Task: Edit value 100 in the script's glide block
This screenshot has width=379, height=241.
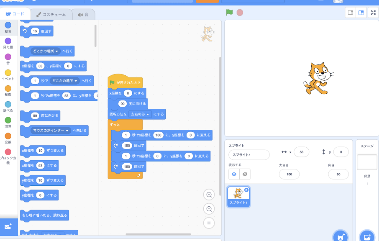Action: [158, 135]
